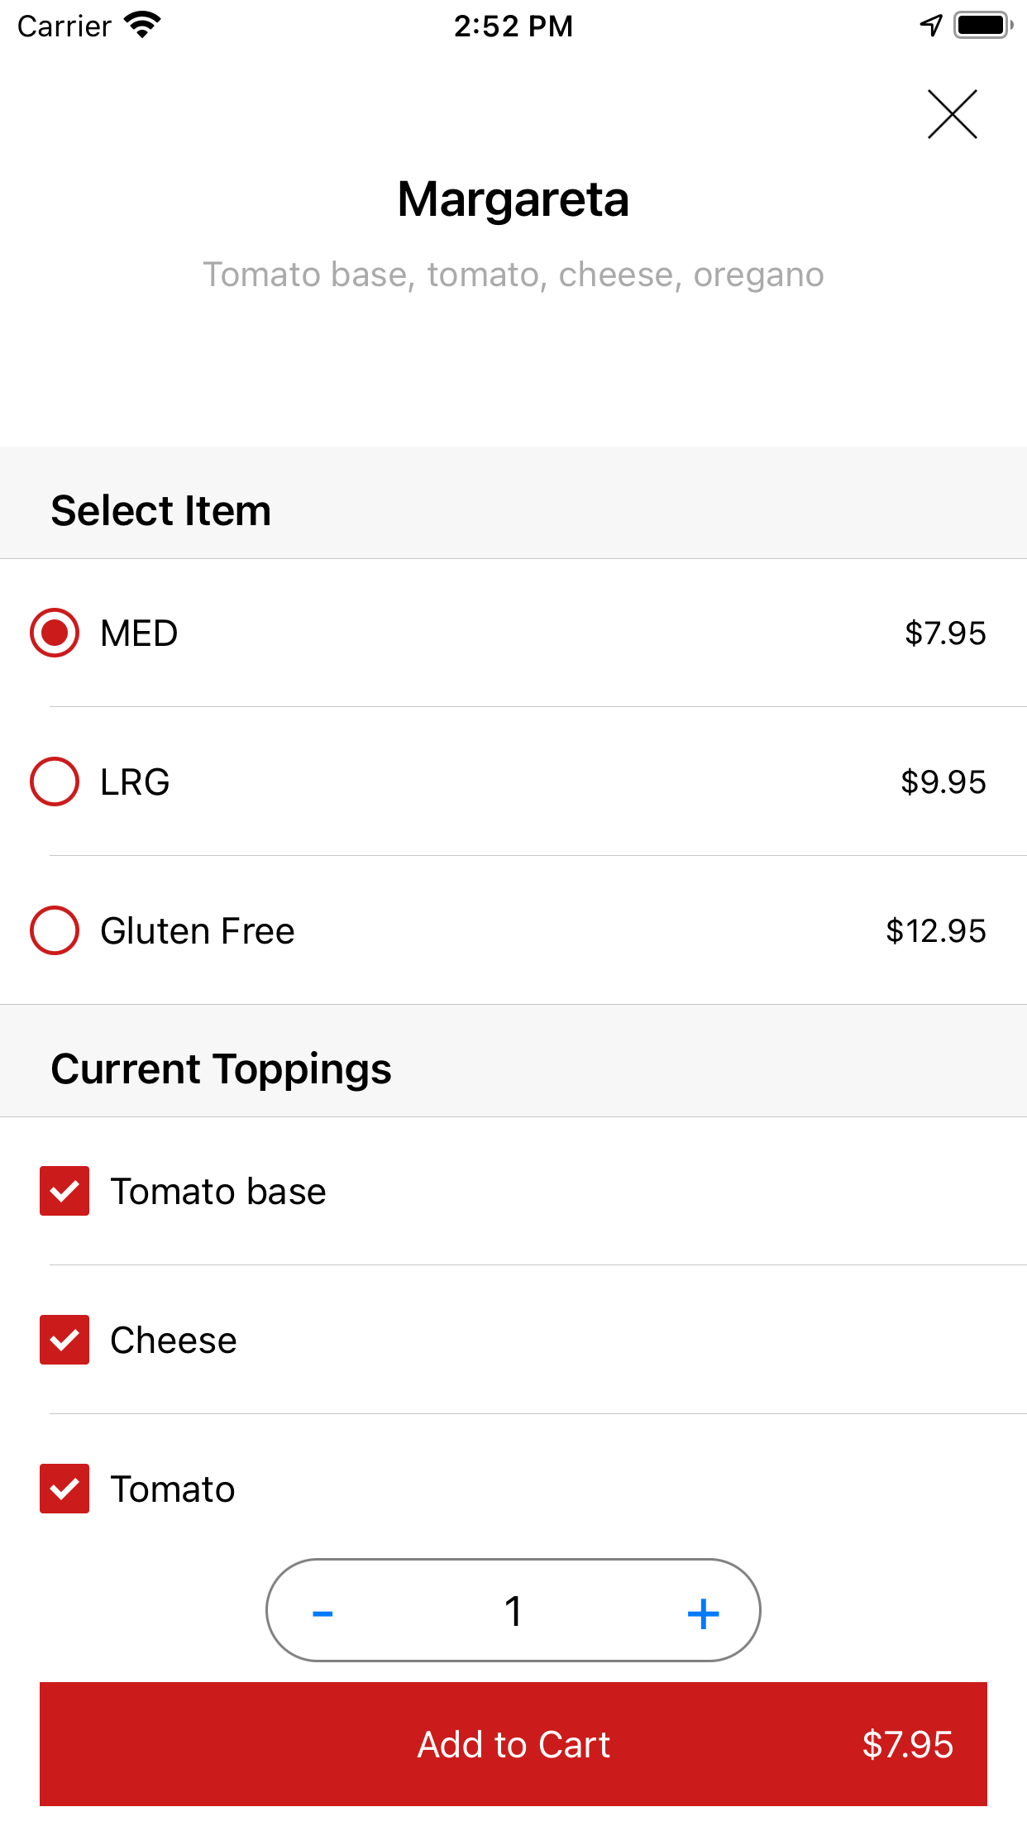The height and width of the screenshot is (1826, 1027).
Task: Decrease quantity with the minus icon
Action: (x=322, y=1613)
